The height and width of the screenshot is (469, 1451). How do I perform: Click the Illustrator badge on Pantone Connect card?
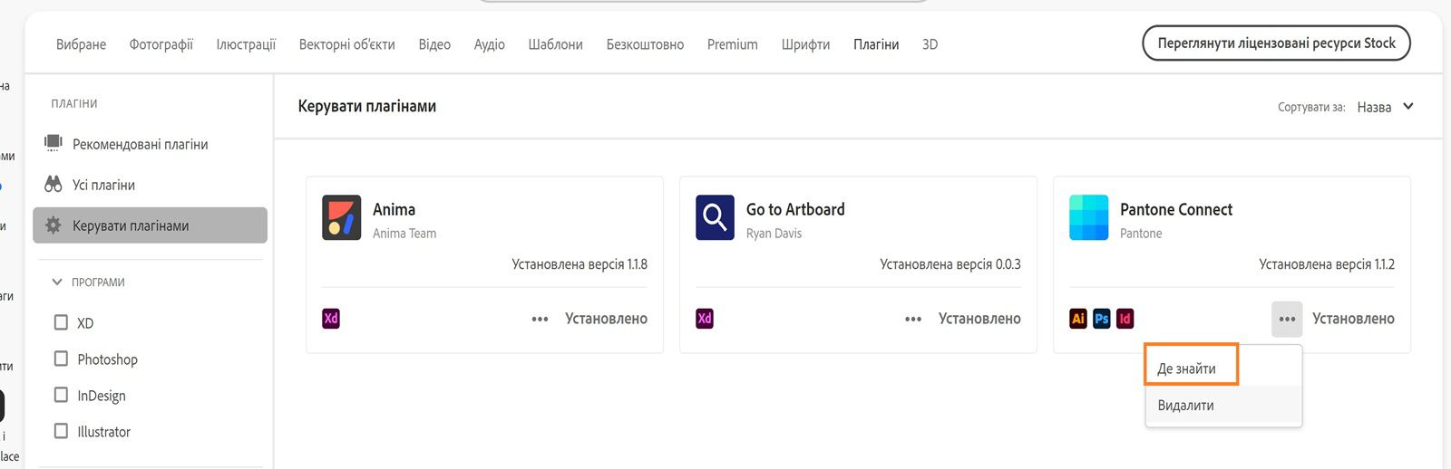[x=1078, y=319]
